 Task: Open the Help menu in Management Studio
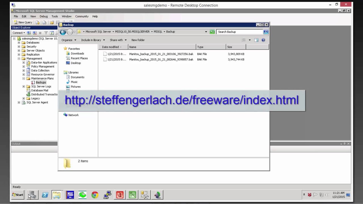point(95,16)
